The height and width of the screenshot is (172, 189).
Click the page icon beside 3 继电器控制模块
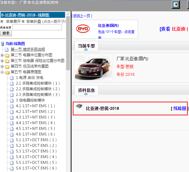point(12,100)
